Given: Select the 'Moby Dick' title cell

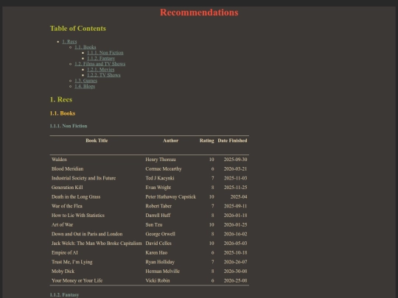Looking at the screenshot, I should pyautogui.click(x=63, y=271).
